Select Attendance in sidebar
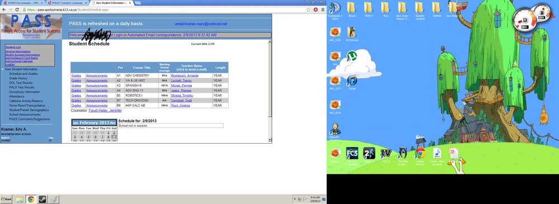The image size is (559, 204). coord(17,96)
